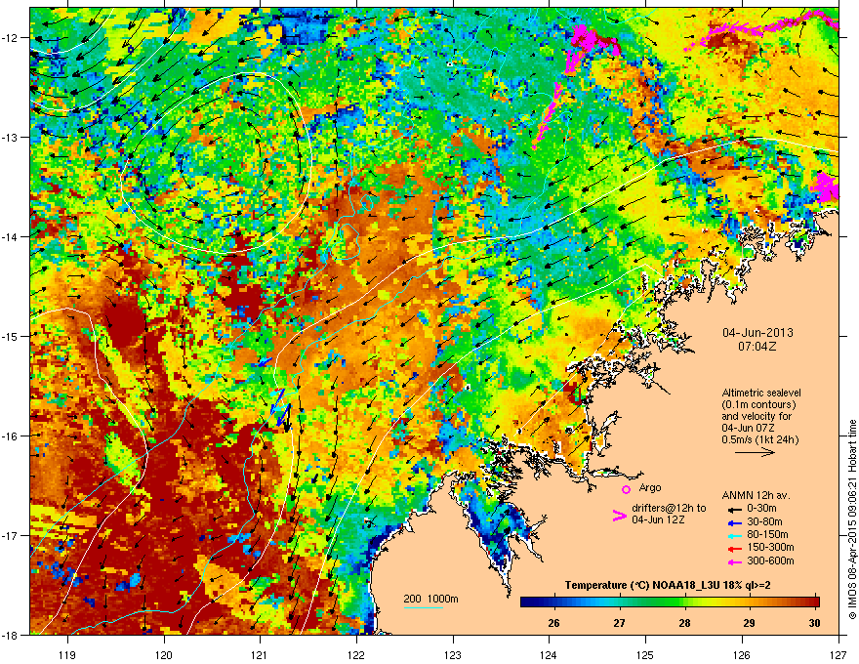Click the red 150-300m arrow legend symbol
859x664 pixels.
pyautogui.click(x=734, y=549)
